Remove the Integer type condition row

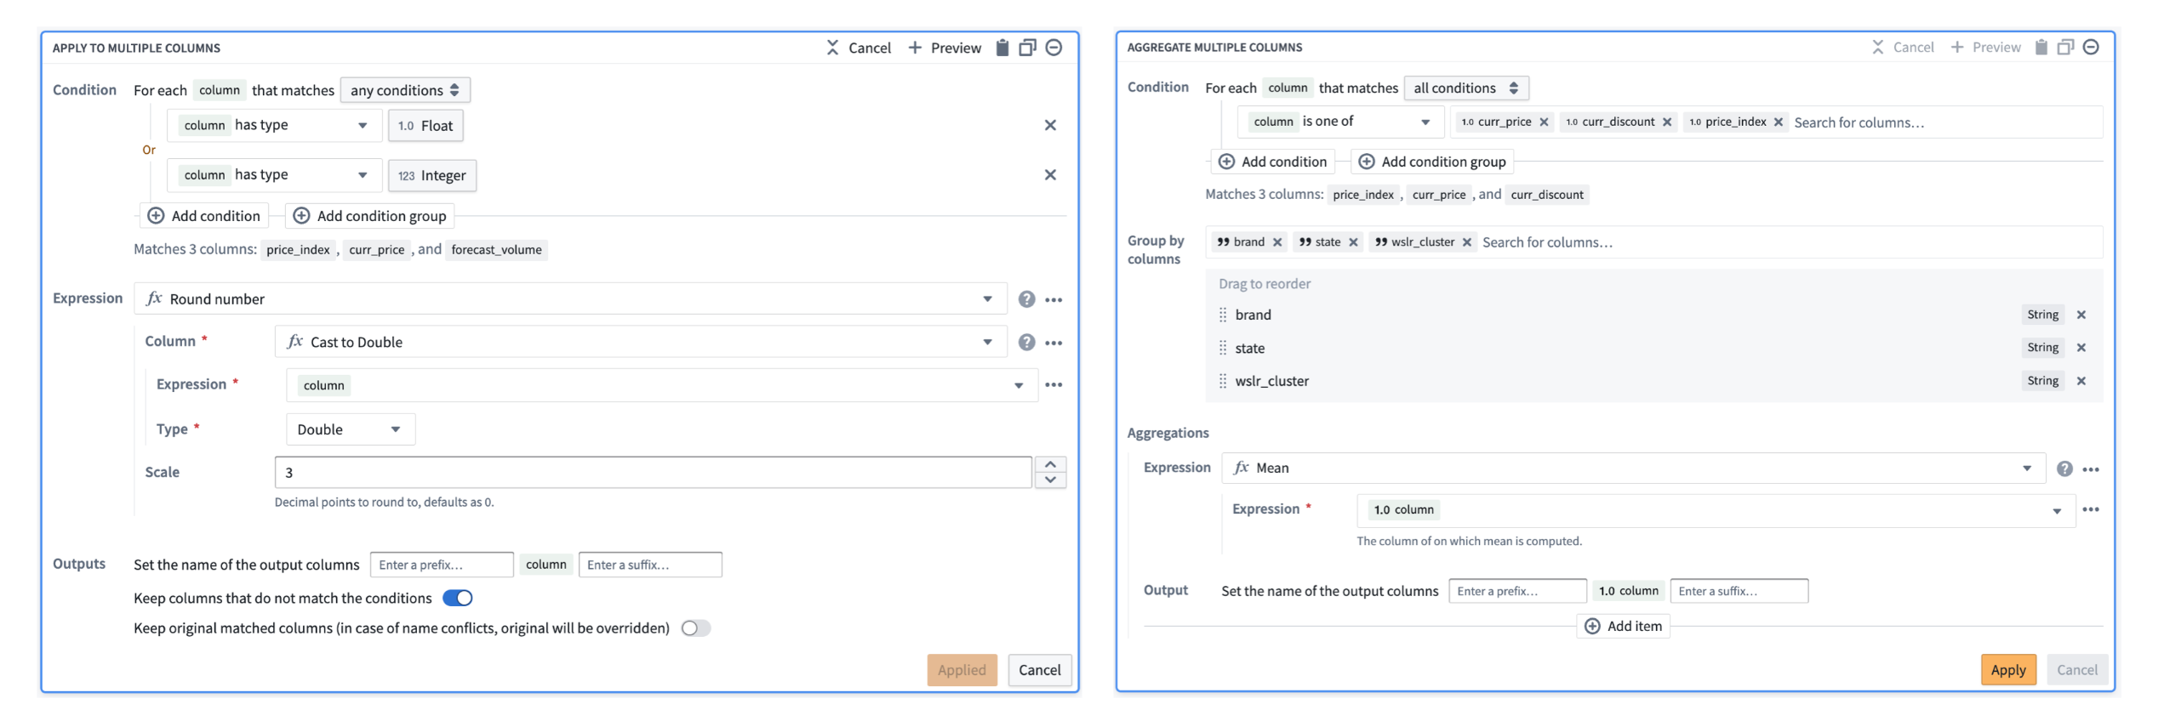coord(1050,174)
